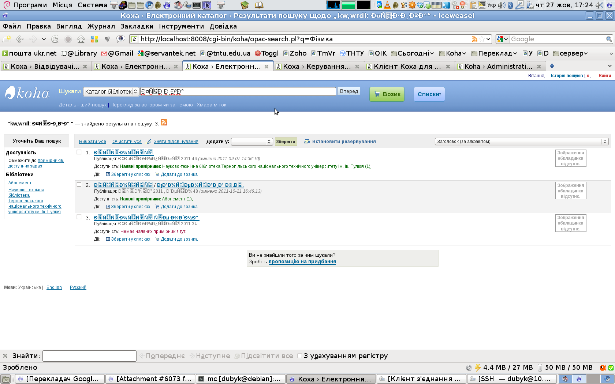Open the 'пропозицію на придбання' link
Screen dimensions: 615x384
[x=302, y=262]
